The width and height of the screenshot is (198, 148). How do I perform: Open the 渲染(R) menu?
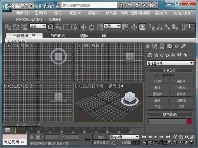coord(161,13)
